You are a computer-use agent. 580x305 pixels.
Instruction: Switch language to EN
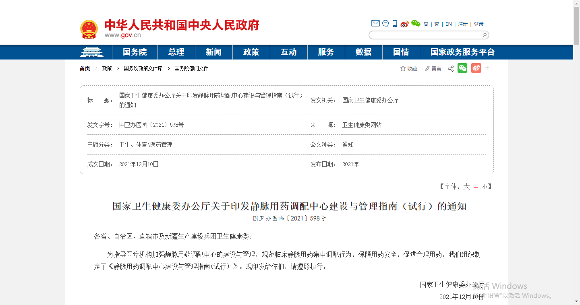[x=449, y=24]
